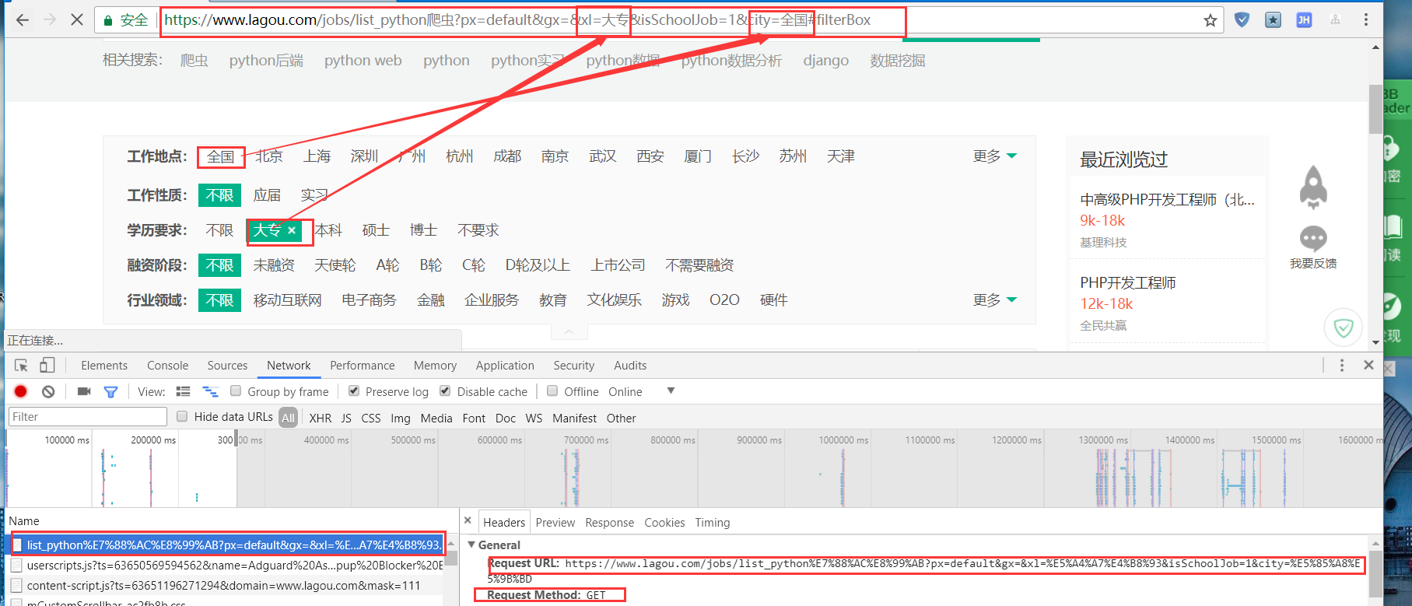1412x606 pixels.
Task: Toggle the network filter funnel icon
Action: [110, 392]
